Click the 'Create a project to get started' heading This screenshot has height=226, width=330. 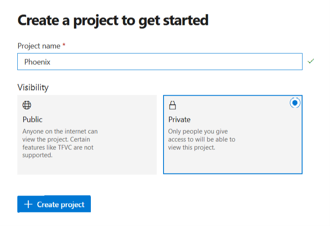tap(113, 20)
